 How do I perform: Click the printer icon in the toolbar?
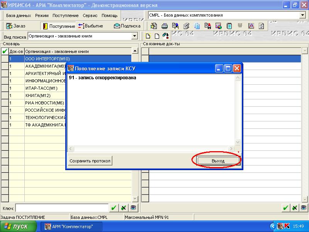(165, 26)
